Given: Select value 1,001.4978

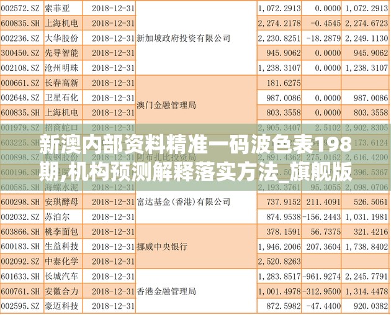Looking at the screenshot, I should click(279, 291).
